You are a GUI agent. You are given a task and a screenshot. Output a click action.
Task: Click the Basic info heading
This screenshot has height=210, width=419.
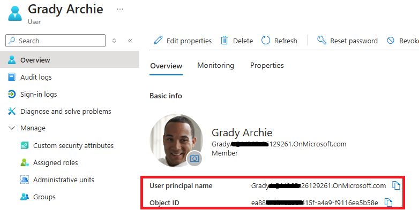[x=166, y=96]
